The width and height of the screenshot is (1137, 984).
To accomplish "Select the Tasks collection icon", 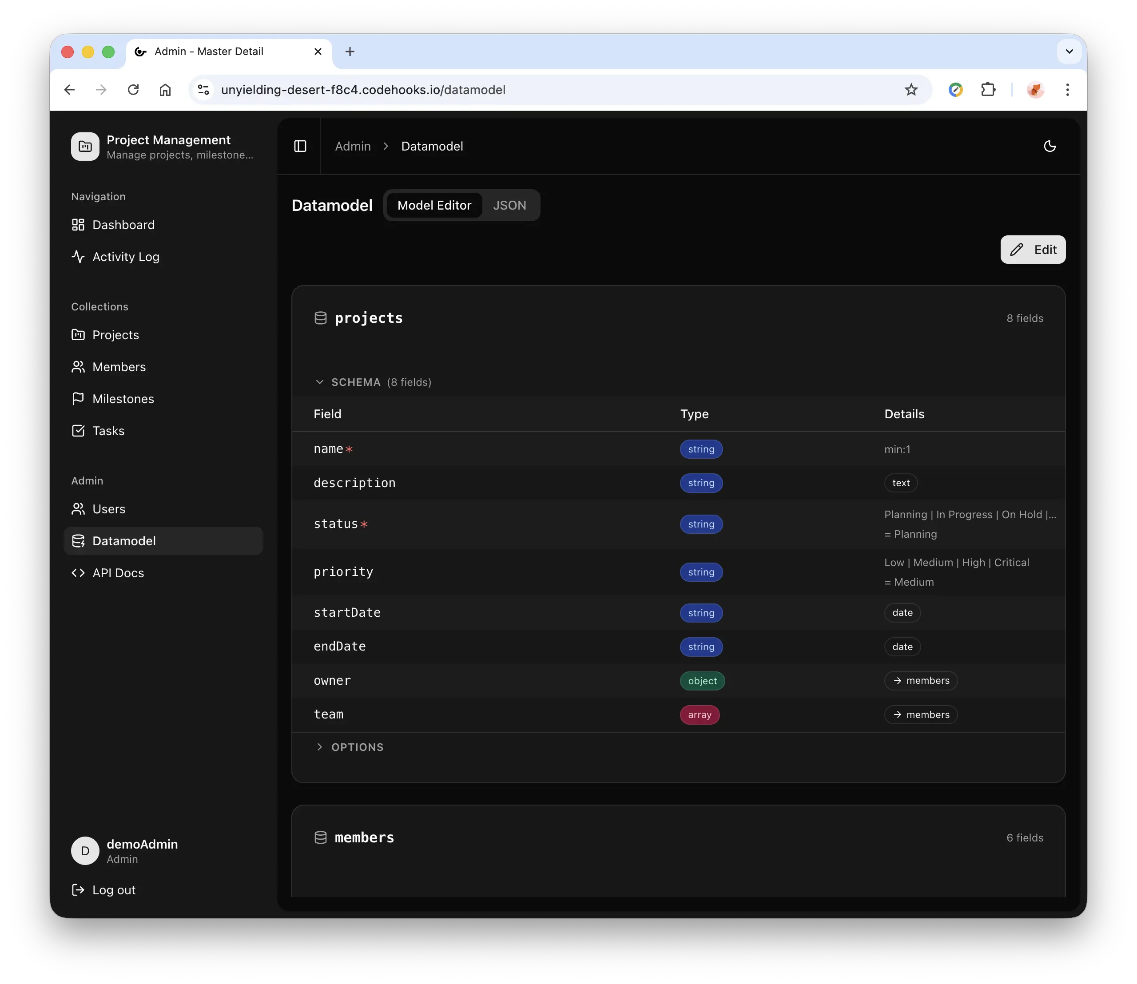I will pyautogui.click(x=78, y=431).
